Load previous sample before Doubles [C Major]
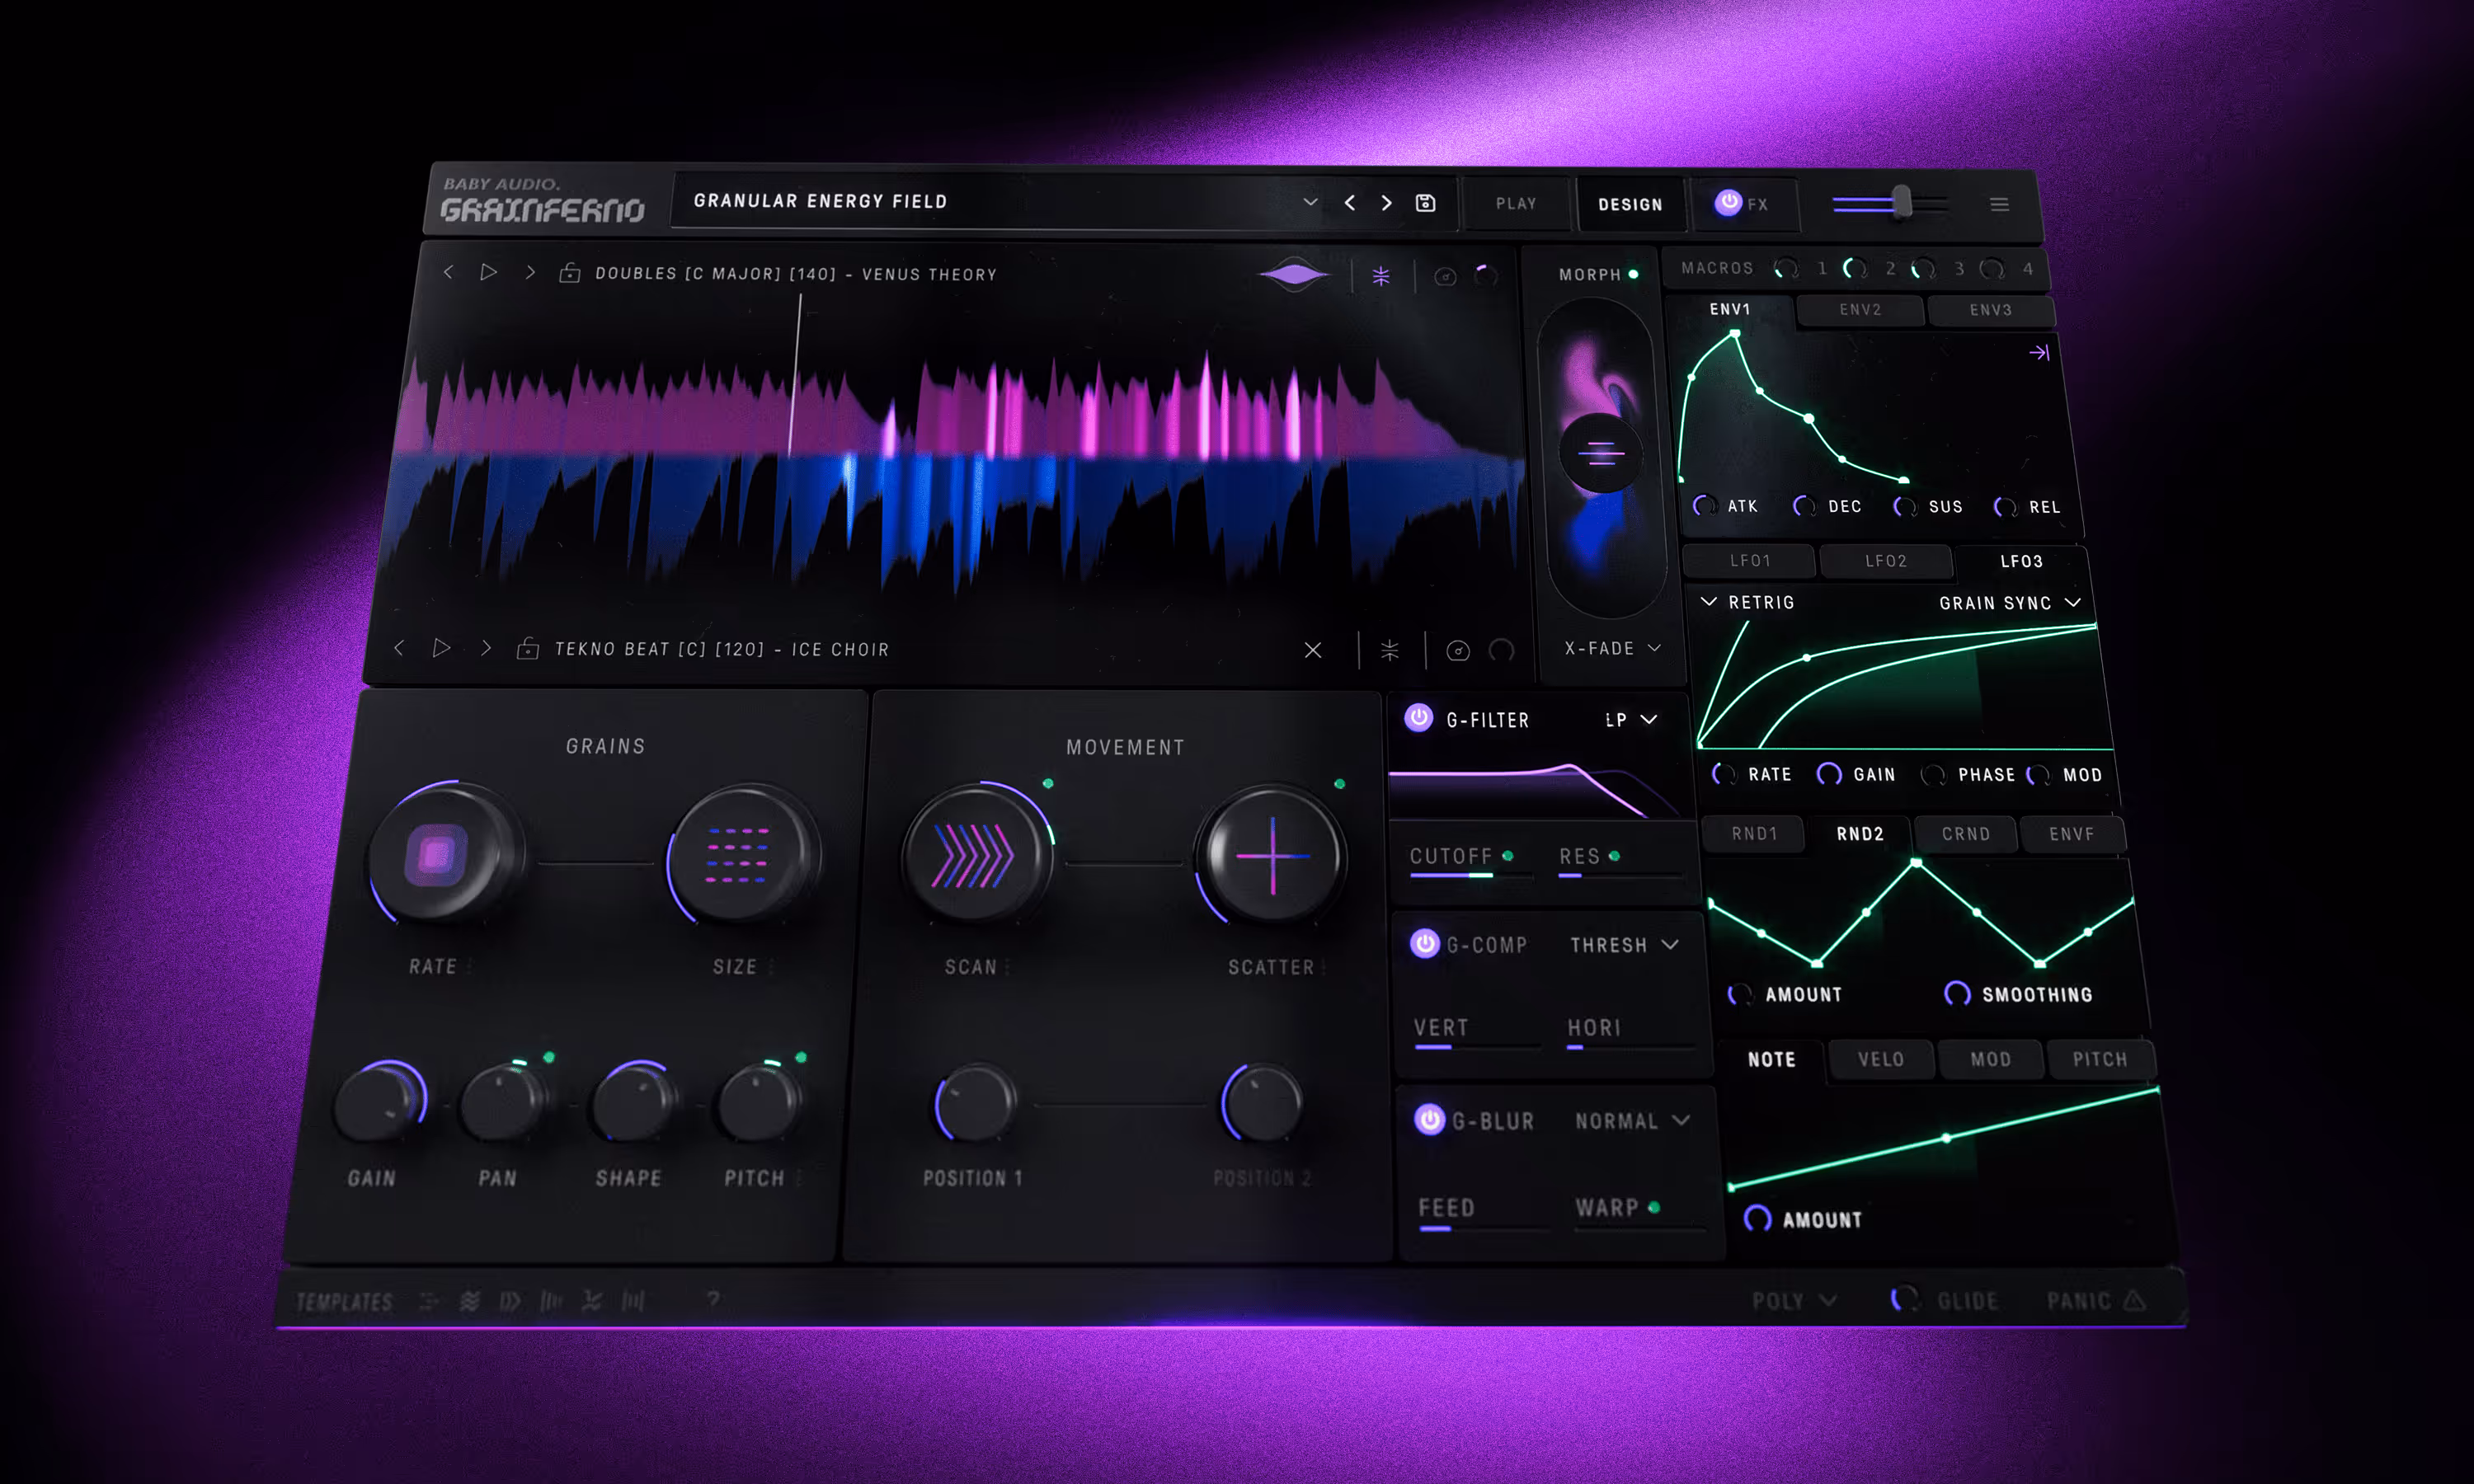2474x1484 pixels. pyautogui.click(x=448, y=272)
